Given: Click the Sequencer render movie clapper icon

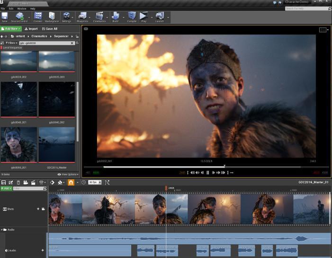Looking at the screenshot, I should pyautogui.click(x=33, y=182).
